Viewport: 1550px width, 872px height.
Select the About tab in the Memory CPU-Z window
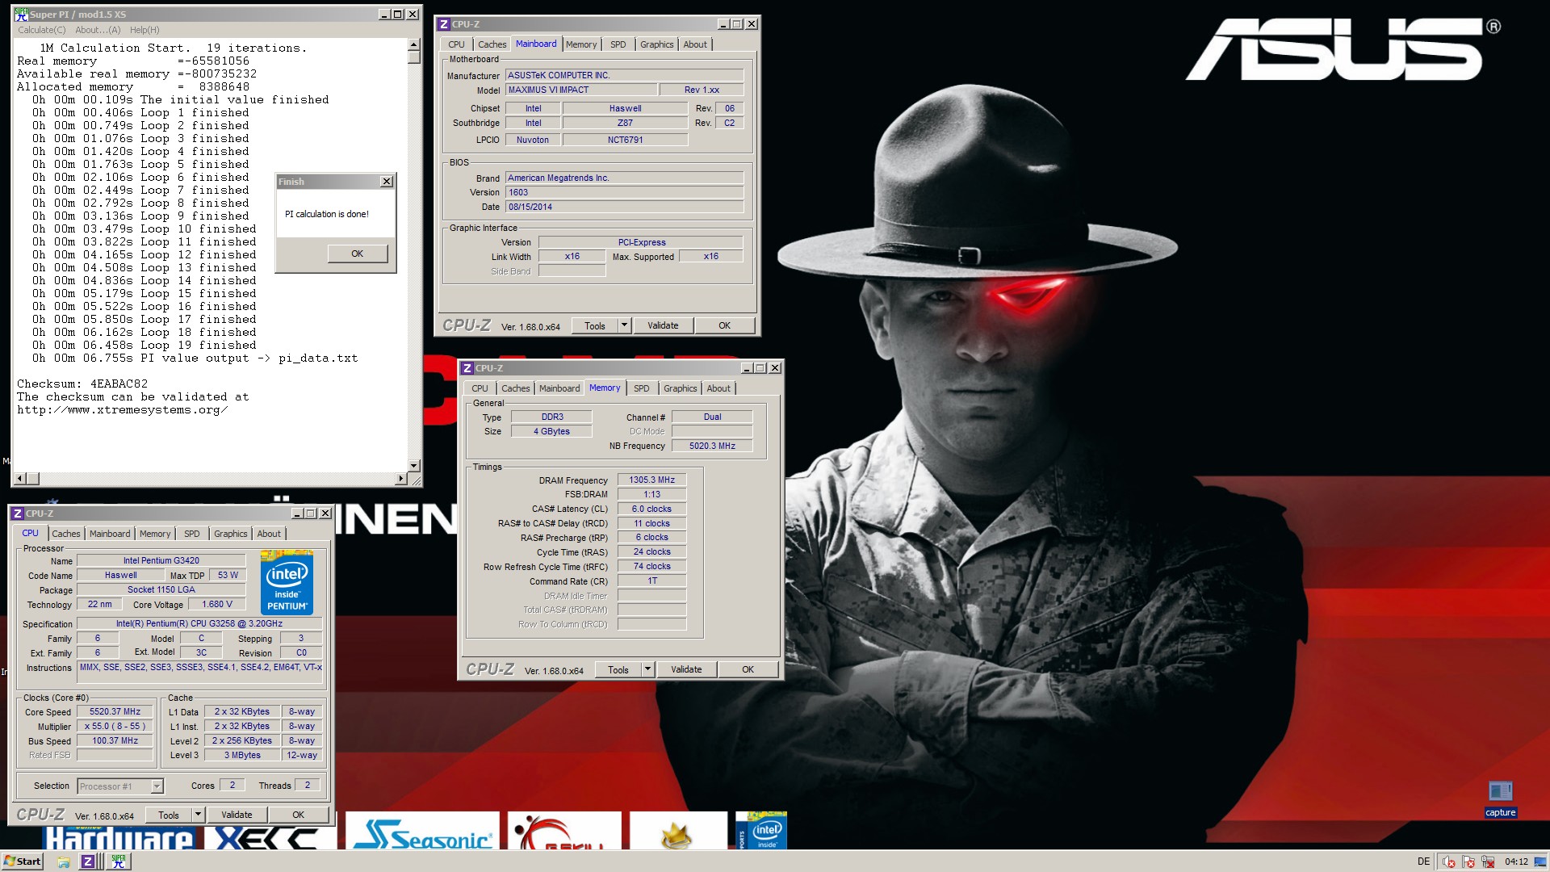(718, 388)
